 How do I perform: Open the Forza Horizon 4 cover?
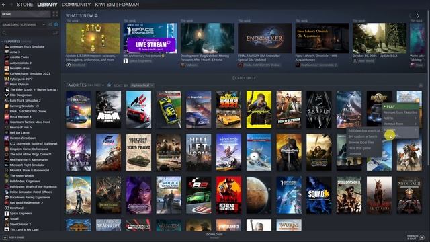tap(108, 153)
